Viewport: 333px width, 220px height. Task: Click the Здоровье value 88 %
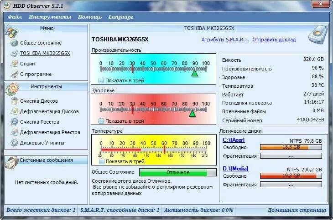click(x=318, y=76)
